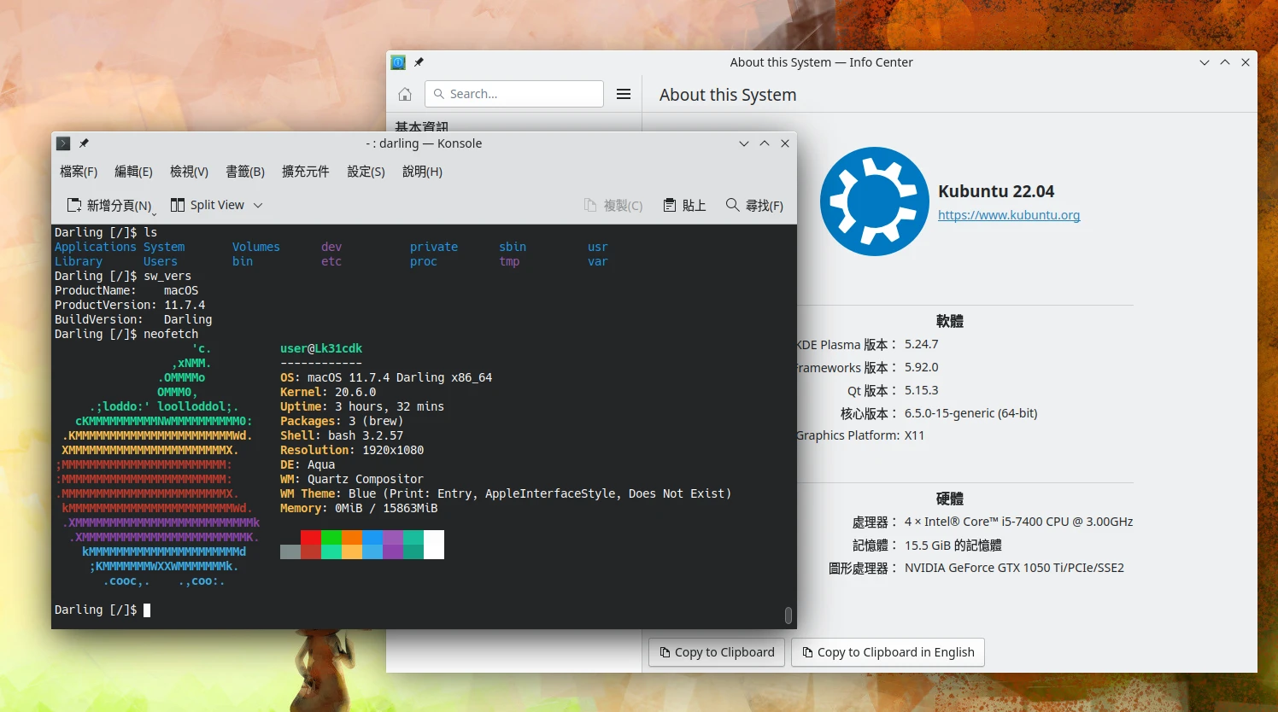
Task: Click the Split View button
Action: (208, 205)
